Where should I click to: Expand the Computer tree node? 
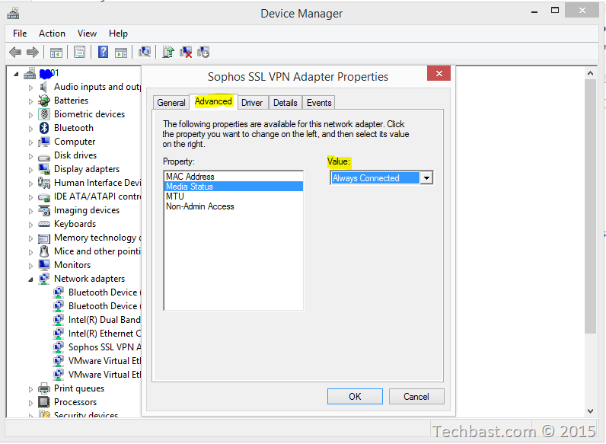point(30,142)
